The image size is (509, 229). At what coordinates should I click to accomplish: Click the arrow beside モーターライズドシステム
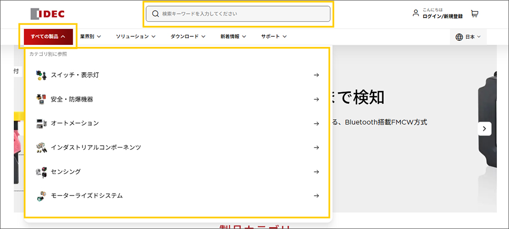click(x=316, y=196)
